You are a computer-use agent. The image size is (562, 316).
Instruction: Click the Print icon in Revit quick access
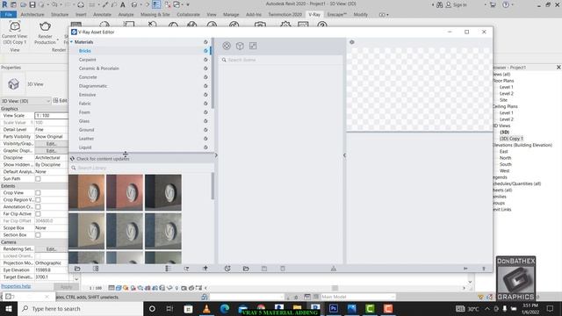point(81,4)
